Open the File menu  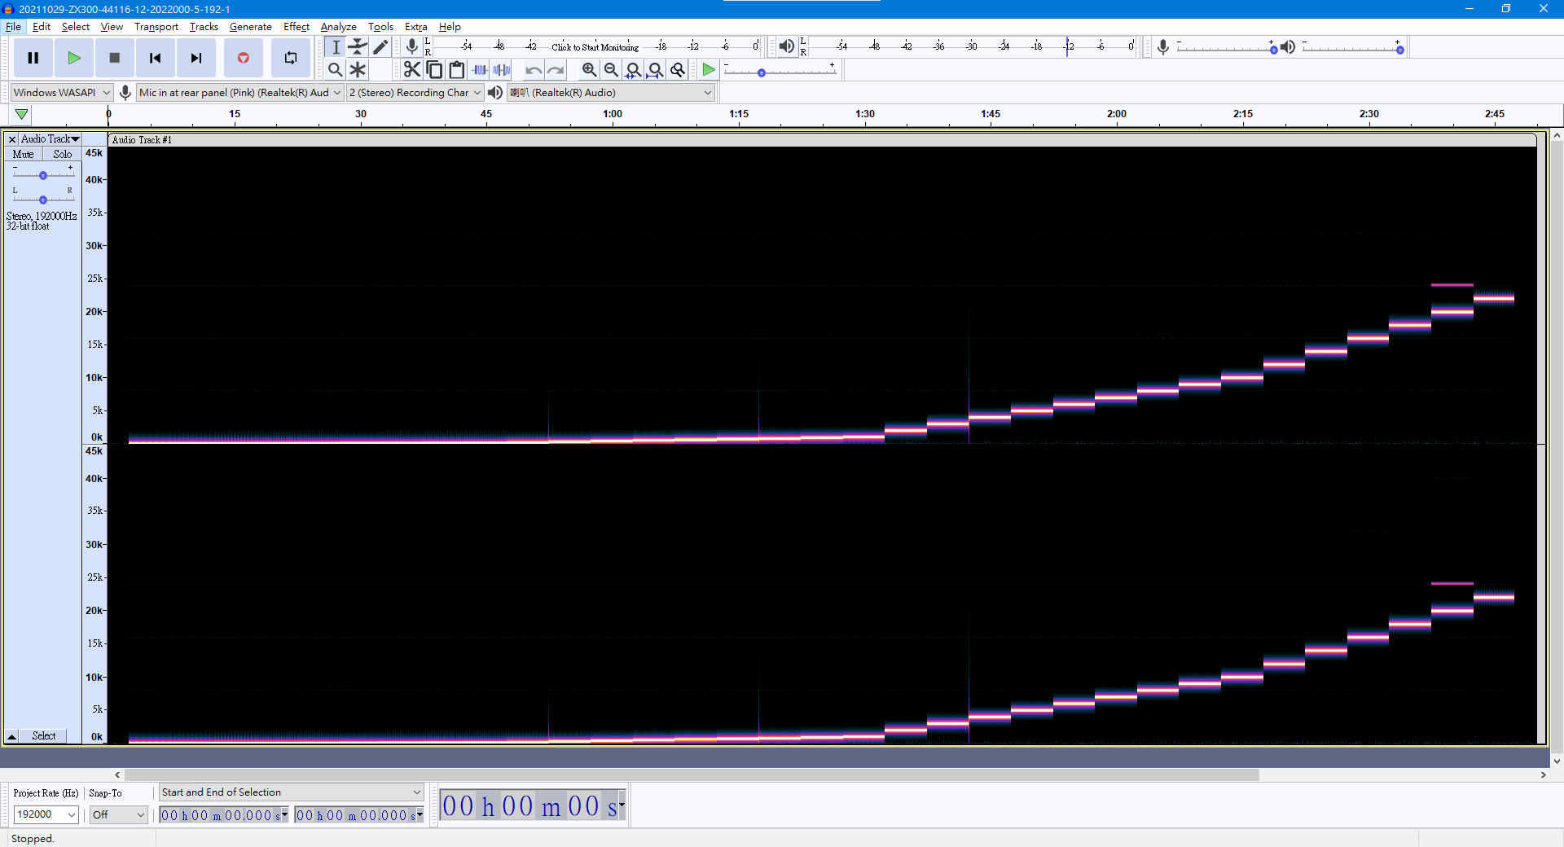coord(13,27)
